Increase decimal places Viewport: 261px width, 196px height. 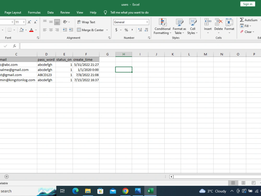pos(140,30)
